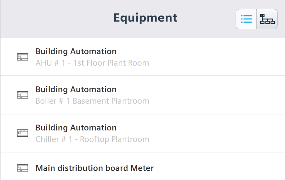
Task: Click the device icon beside Boiler # 1
Action: (23, 95)
